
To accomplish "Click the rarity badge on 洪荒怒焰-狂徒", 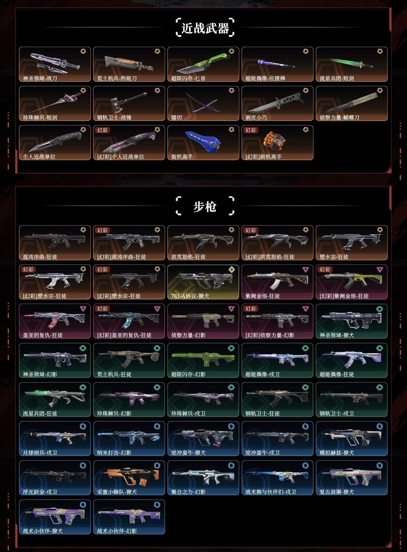I will pos(231,230).
